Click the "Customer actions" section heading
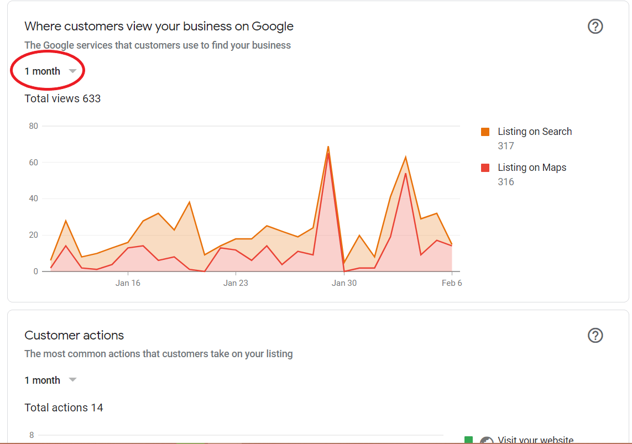The image size is (632, 444). click(74, 336)
